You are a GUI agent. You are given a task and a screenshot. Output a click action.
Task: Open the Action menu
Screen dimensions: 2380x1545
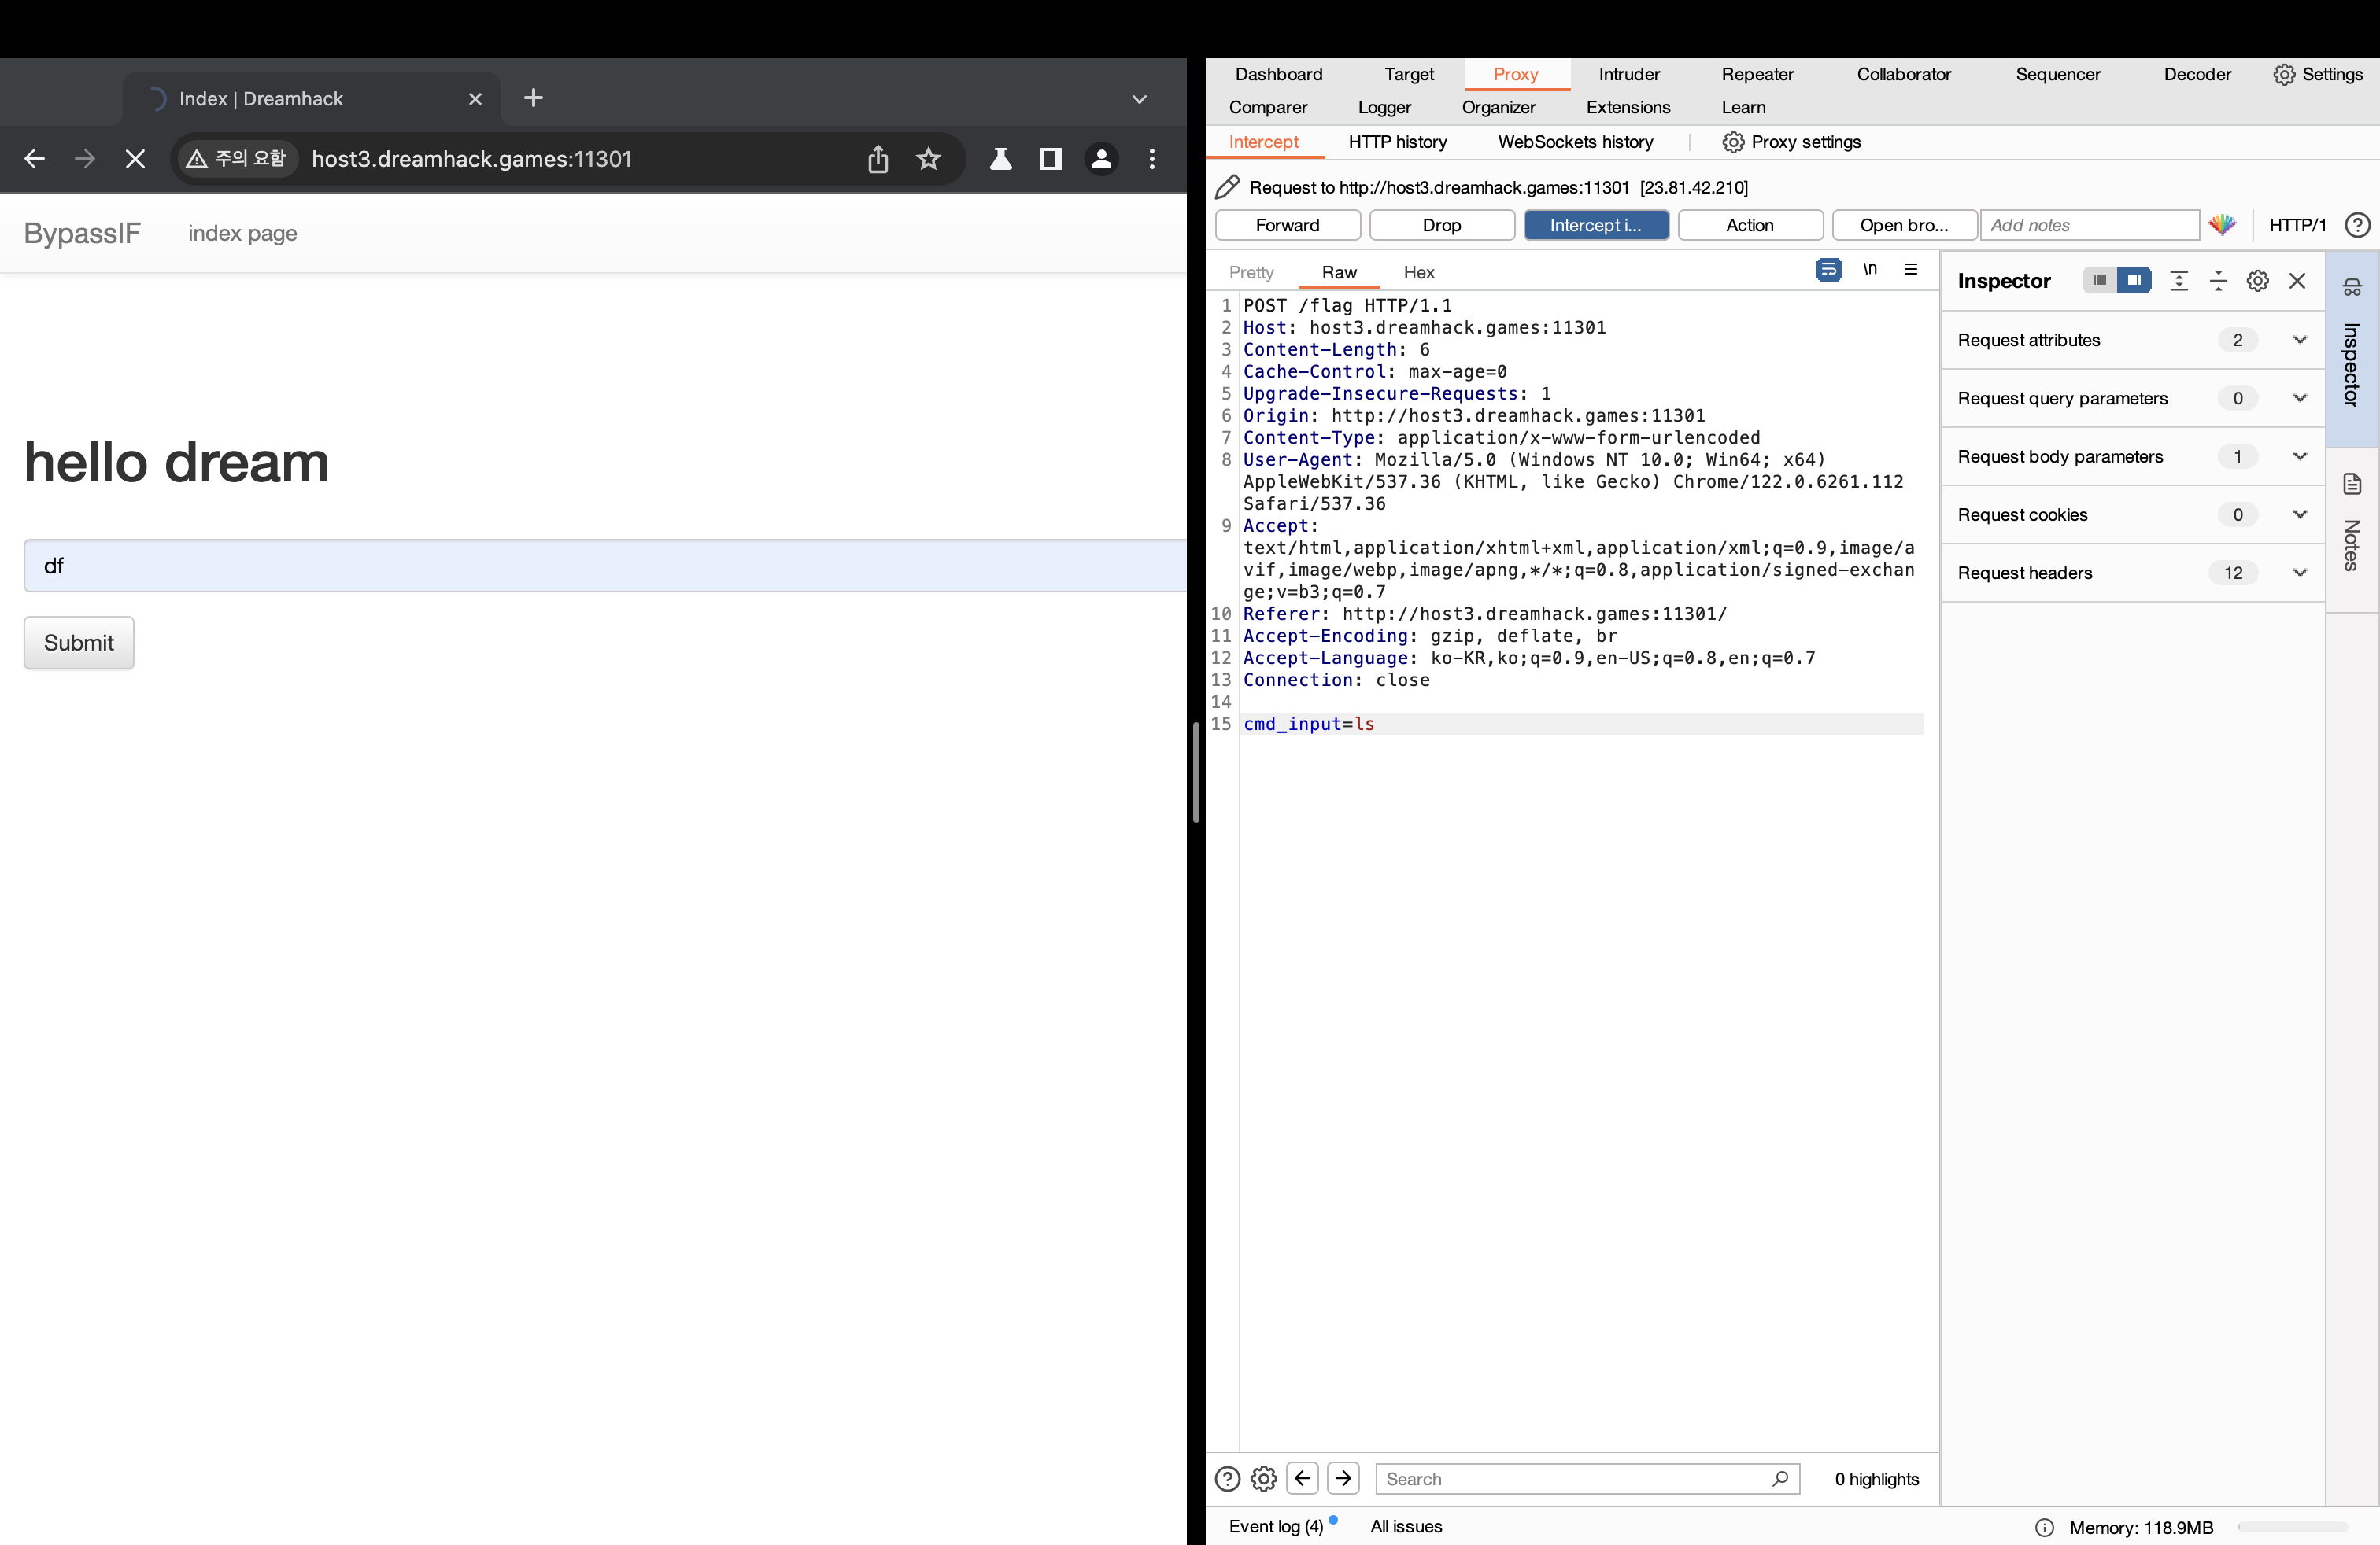(1749, 225)
